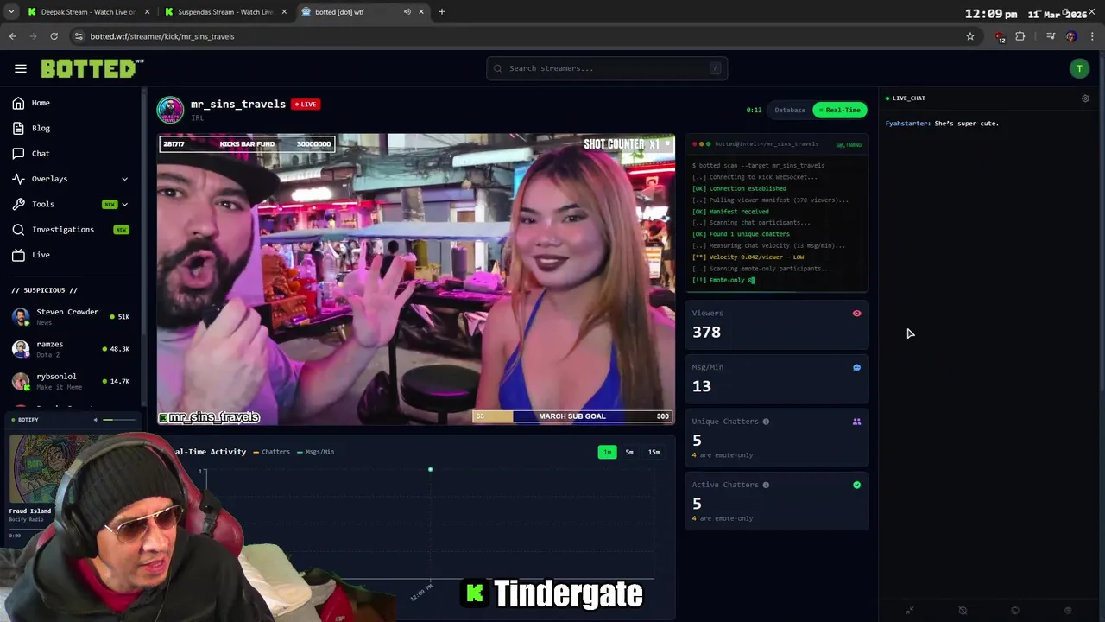Open the Chrome tab search dropdown
The height and width of the screenshot is (622, 1105).
coord(11,12)
